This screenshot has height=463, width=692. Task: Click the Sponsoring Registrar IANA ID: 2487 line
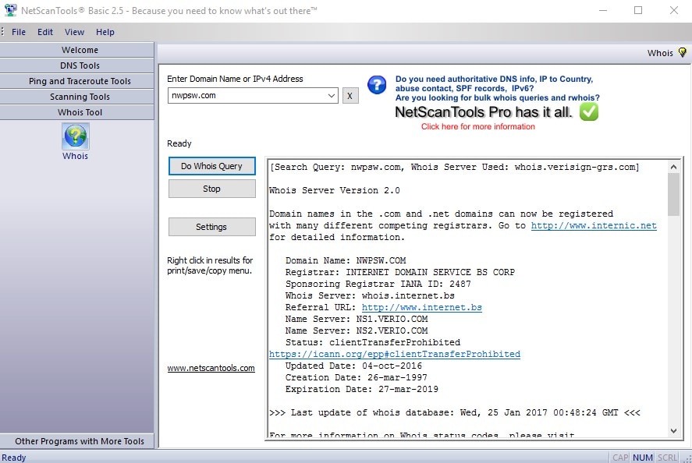[x=378, y=284]
